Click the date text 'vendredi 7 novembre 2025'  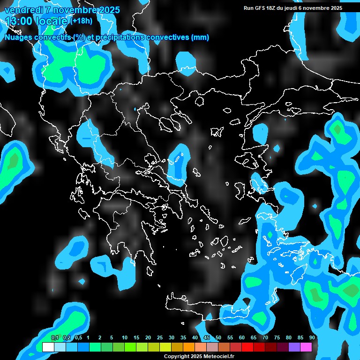[x=62, y=10]
